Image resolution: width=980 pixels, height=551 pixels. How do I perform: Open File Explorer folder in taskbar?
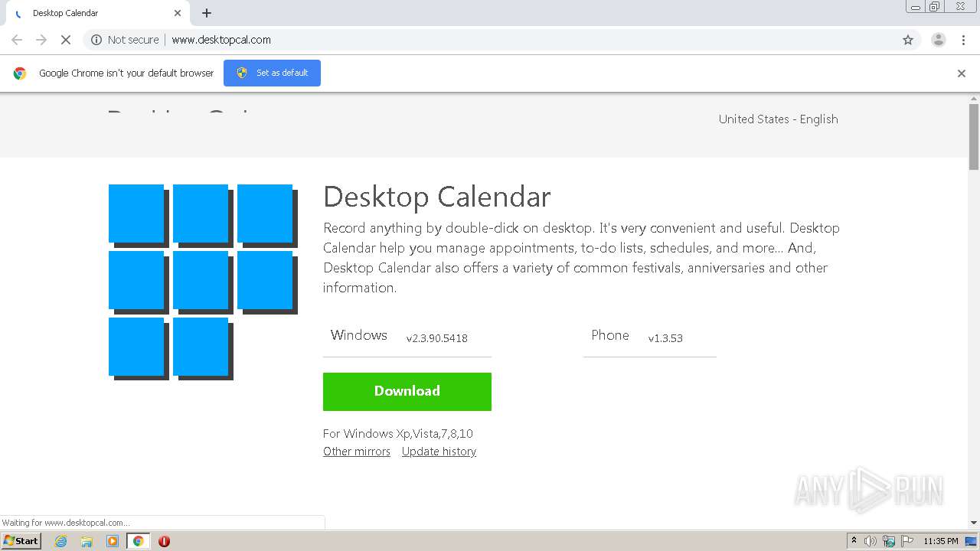[87, 541]
